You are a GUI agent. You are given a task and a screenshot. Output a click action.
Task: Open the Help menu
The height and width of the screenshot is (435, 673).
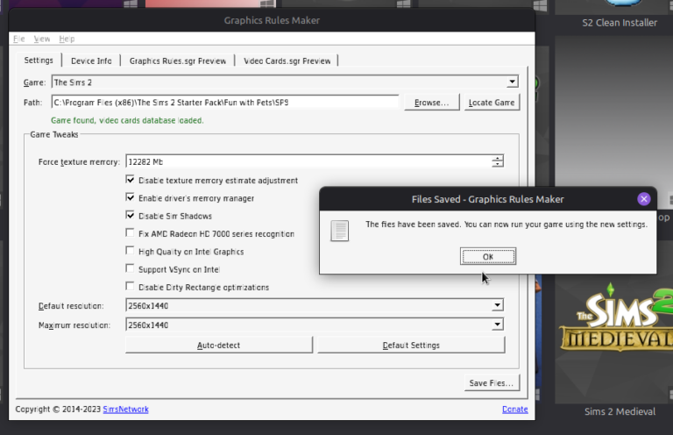point(67,39)
